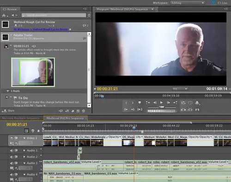The width and height of the screenshot is (231, 182).
Task: Click the Lift button
Action: pyautogui.click(x=183, y=109)
